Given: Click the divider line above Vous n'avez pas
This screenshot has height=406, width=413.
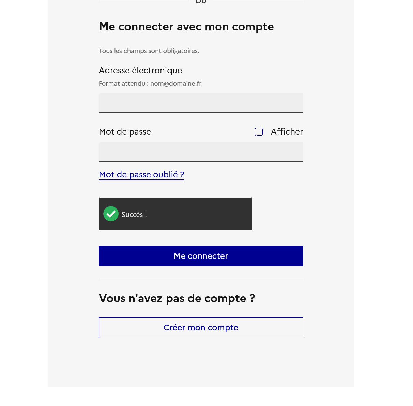Looking at the screenshot, I should (201, 279).
